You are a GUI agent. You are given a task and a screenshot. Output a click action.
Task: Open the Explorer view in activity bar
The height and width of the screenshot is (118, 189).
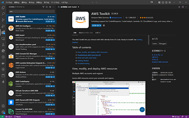pos(3,8)
